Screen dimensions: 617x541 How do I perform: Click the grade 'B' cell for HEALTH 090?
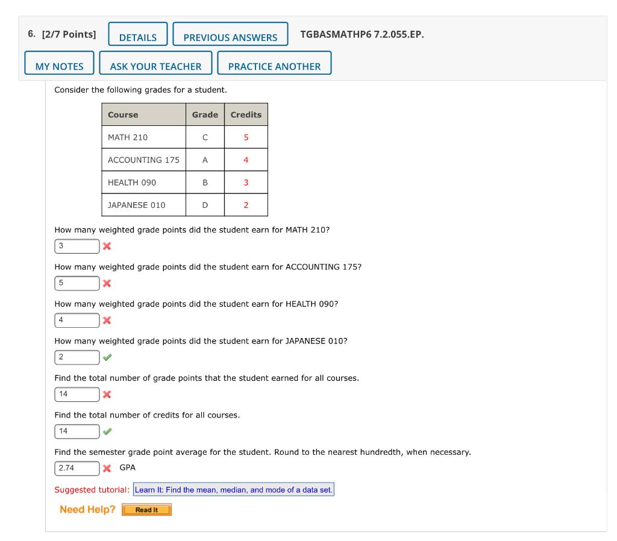205,182
